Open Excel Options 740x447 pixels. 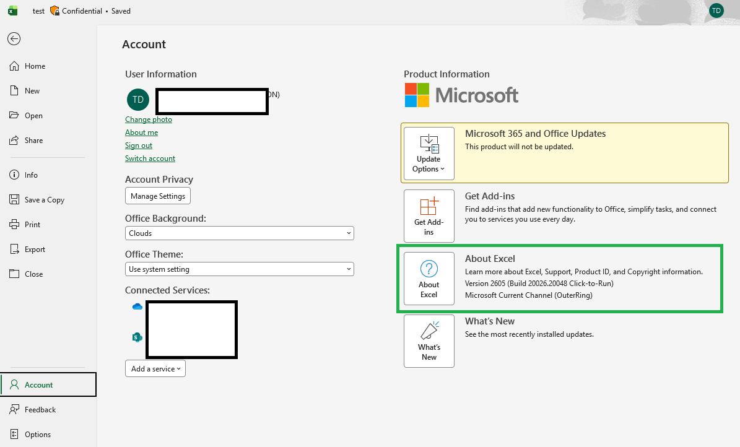48,434
